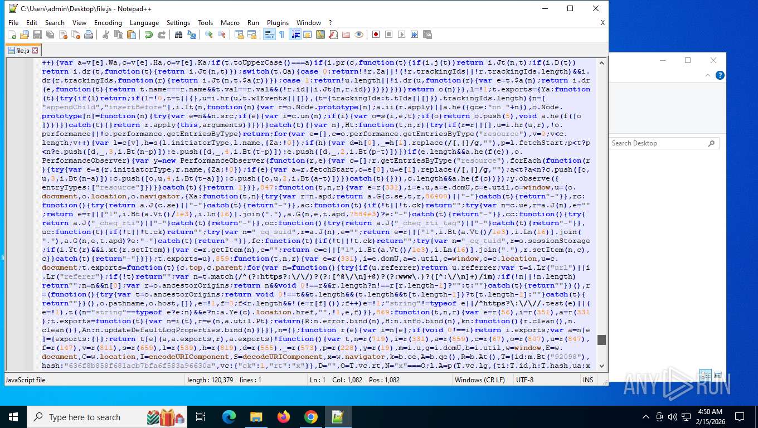
Task: Click the vertical scrollbar thumb in the editor
Action: 601,339
